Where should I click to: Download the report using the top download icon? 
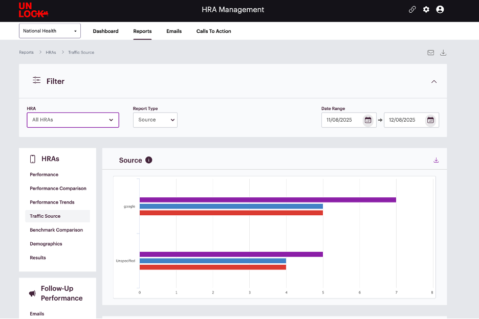point(443,53)
